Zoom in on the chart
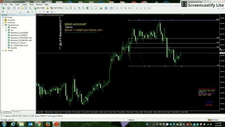Screen dimensions: 225x127 (79, 8)
